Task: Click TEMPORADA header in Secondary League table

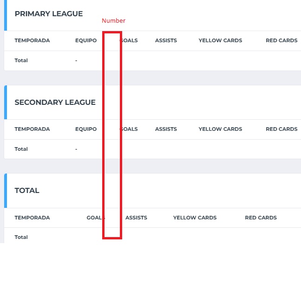Action: point(32,129)
